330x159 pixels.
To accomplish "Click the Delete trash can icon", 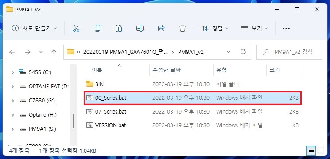I will [x=182, y=28].
